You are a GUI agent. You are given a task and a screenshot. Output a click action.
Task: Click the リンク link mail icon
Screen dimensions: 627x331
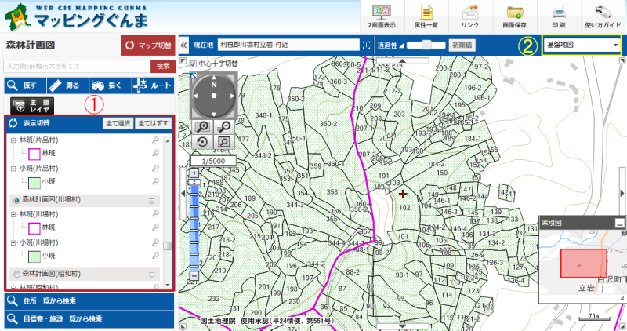[x=470, y=16]
